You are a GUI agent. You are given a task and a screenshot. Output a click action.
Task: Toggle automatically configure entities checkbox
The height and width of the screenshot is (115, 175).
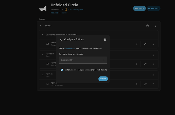pos(62,70)
